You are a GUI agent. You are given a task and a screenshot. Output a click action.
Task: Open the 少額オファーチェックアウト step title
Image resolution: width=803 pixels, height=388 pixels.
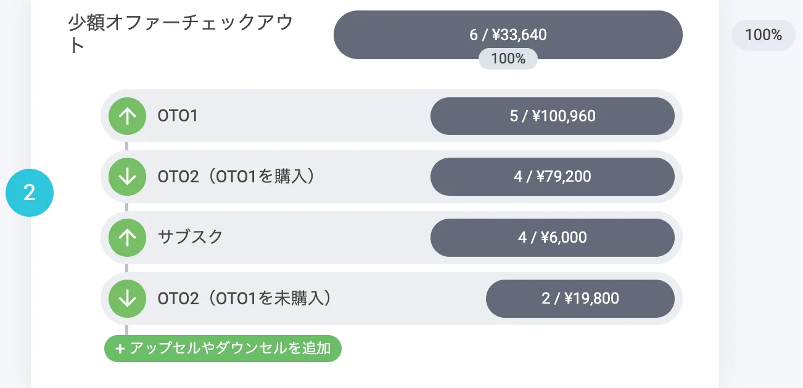180,34
